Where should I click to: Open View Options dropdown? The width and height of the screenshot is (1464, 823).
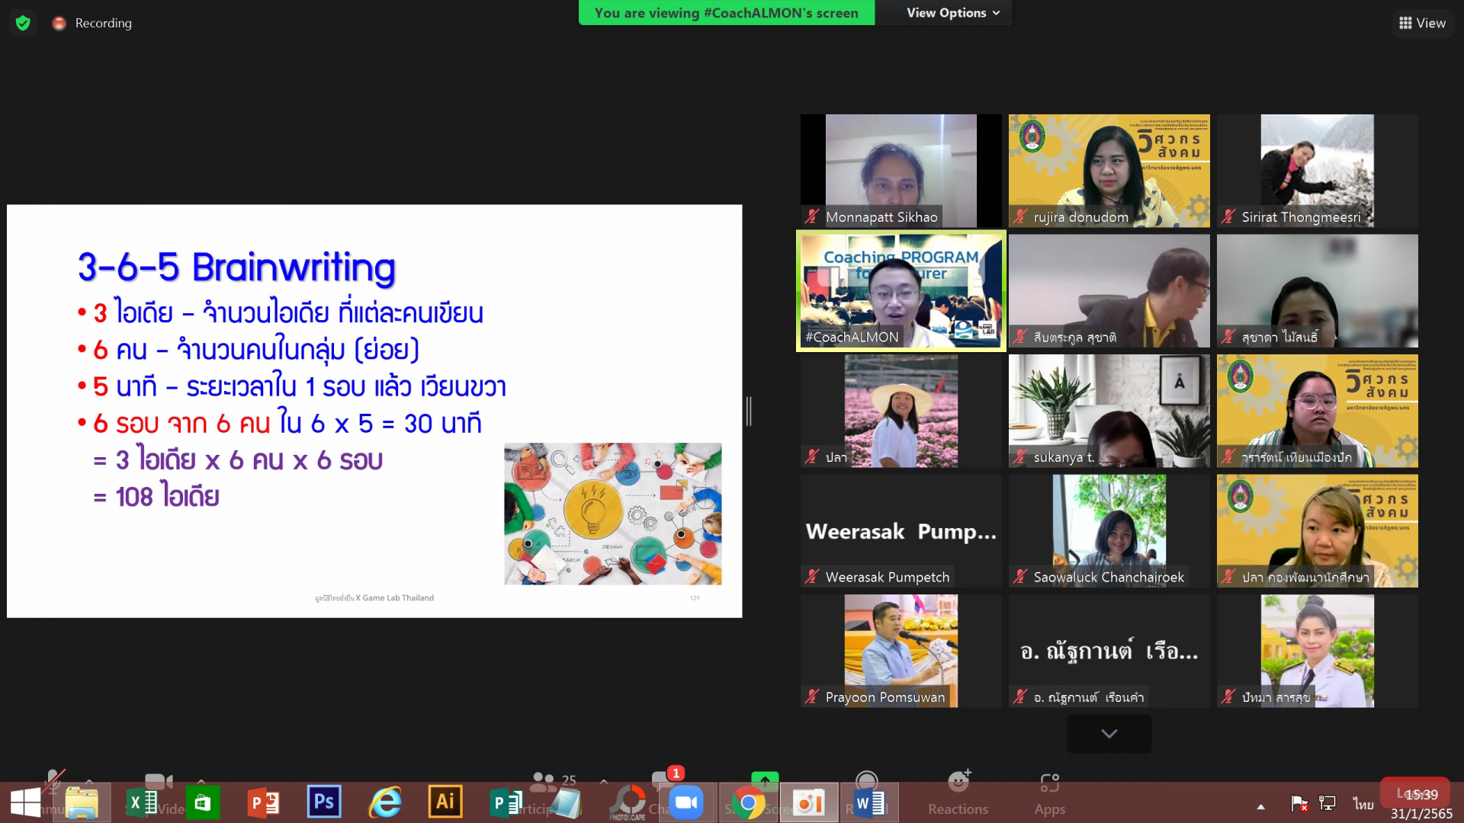pyautogui.click(x=952, y=13)
